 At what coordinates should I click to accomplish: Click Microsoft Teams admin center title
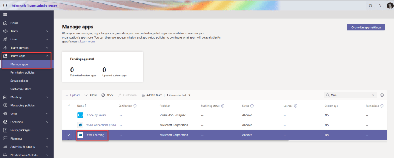pos(34,5)
